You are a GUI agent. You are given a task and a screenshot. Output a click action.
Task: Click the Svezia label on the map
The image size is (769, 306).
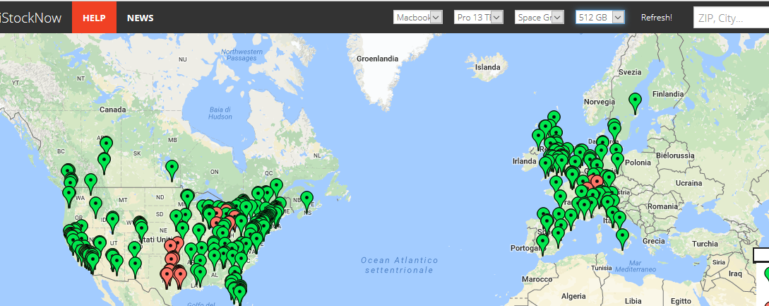click(x=629, y=72)
